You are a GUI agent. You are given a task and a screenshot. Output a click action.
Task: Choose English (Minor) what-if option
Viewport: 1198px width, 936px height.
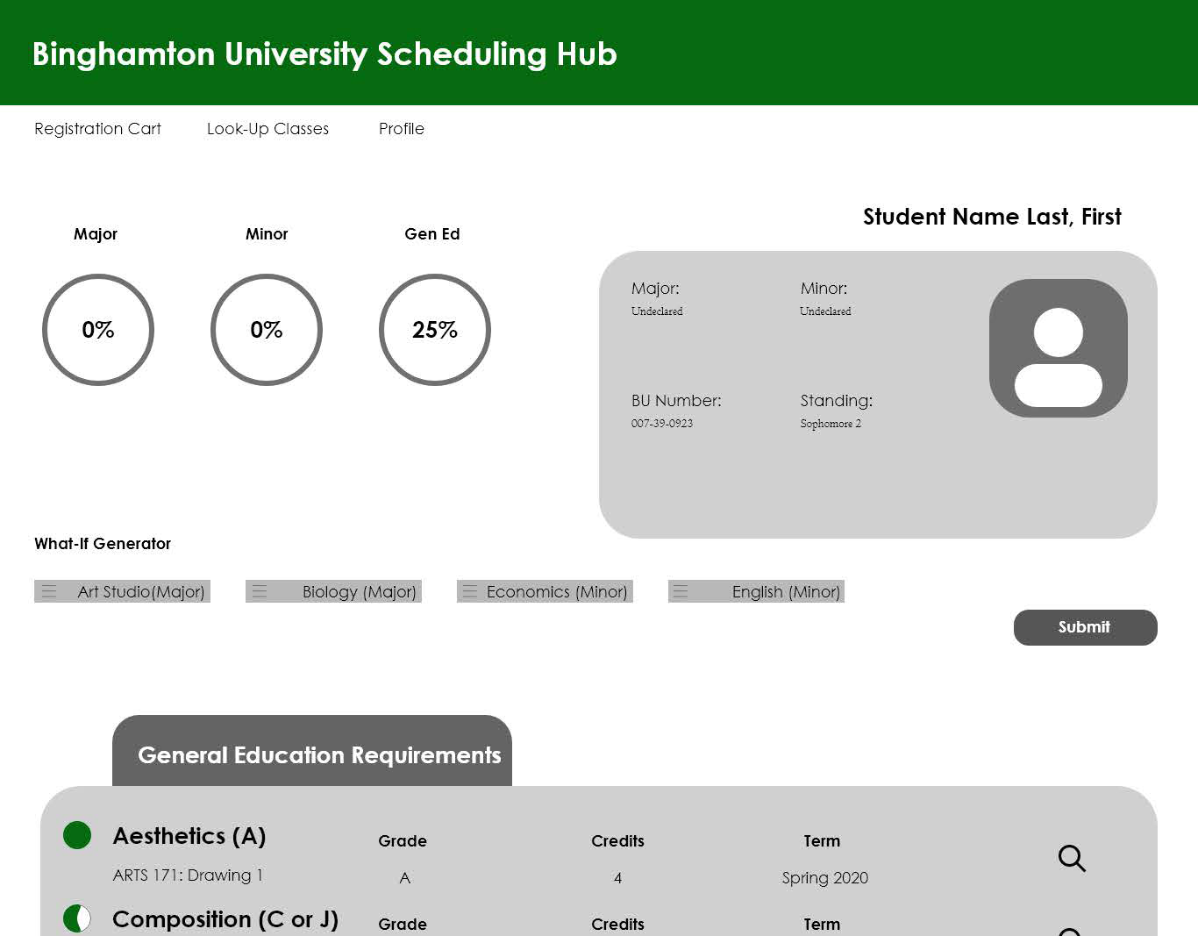[756, 591]
